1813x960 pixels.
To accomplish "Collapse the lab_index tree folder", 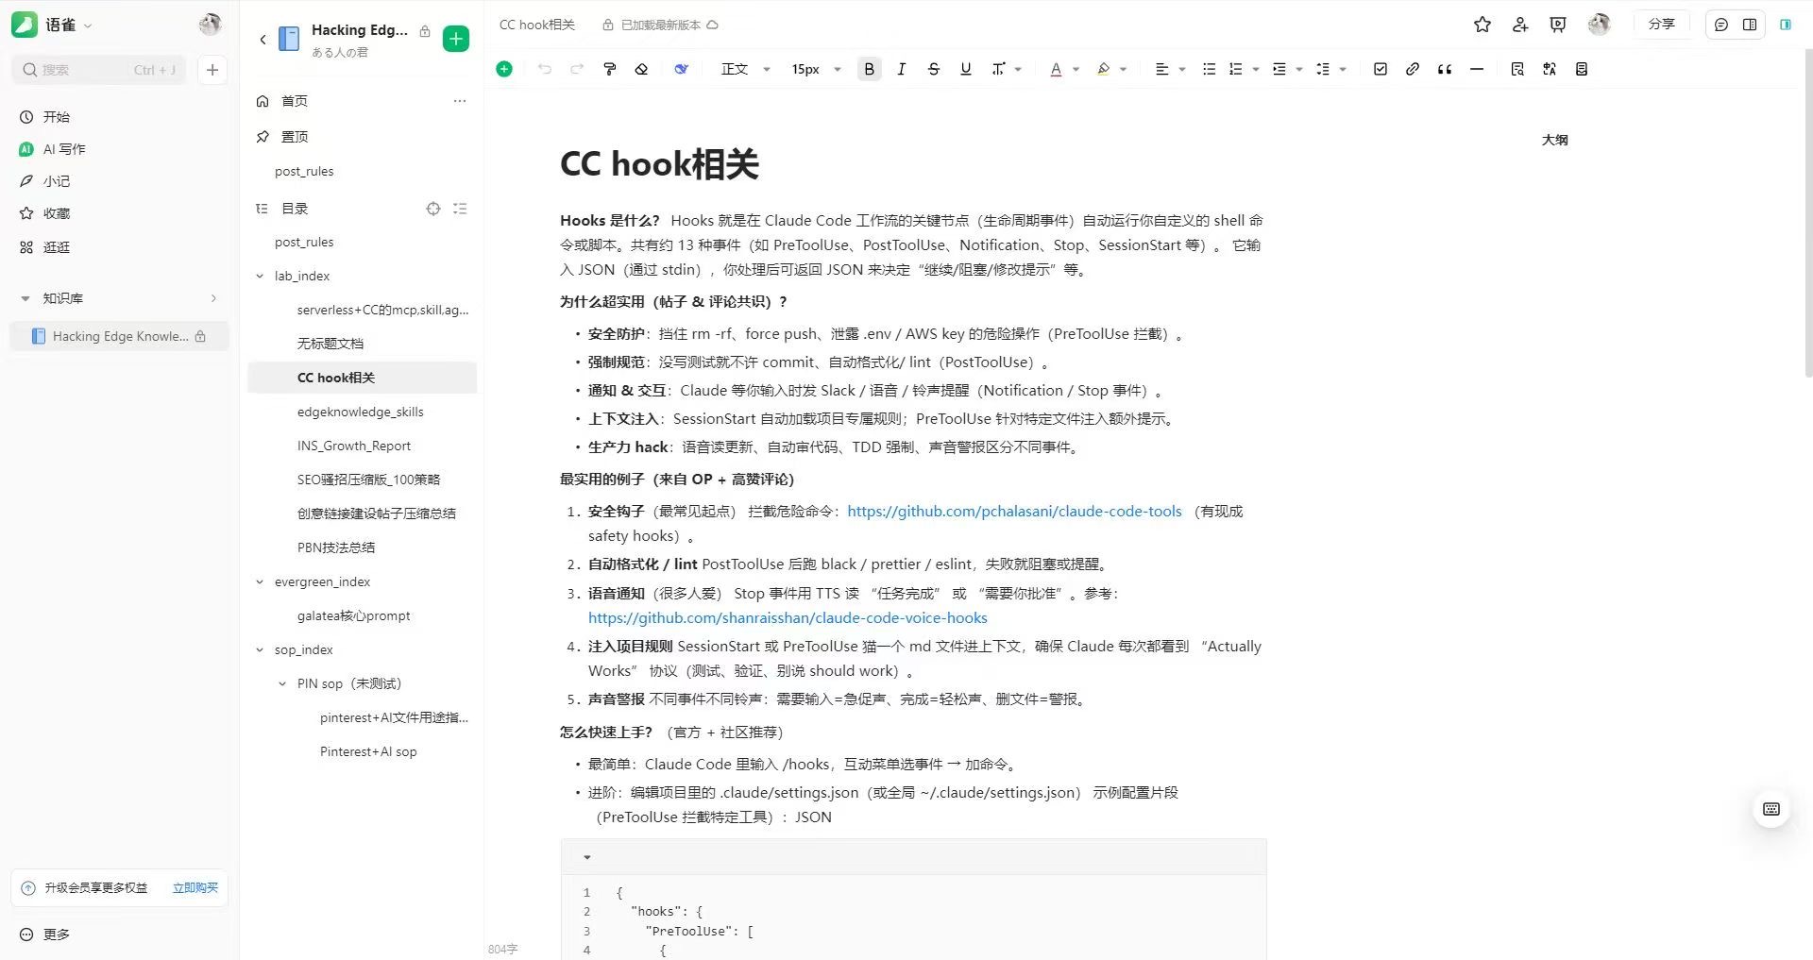I will coord(260,276).
